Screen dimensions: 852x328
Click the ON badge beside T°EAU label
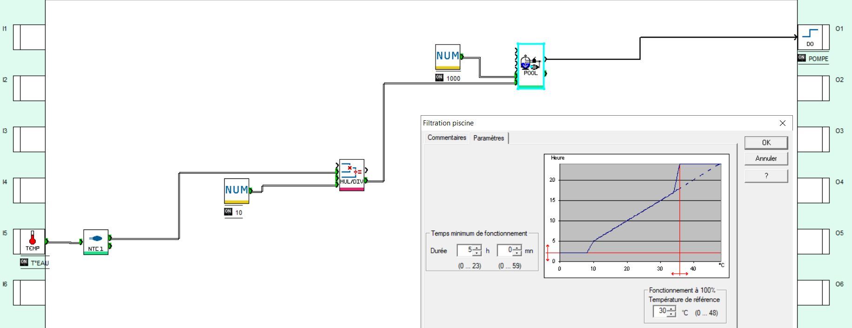(24, 262)
